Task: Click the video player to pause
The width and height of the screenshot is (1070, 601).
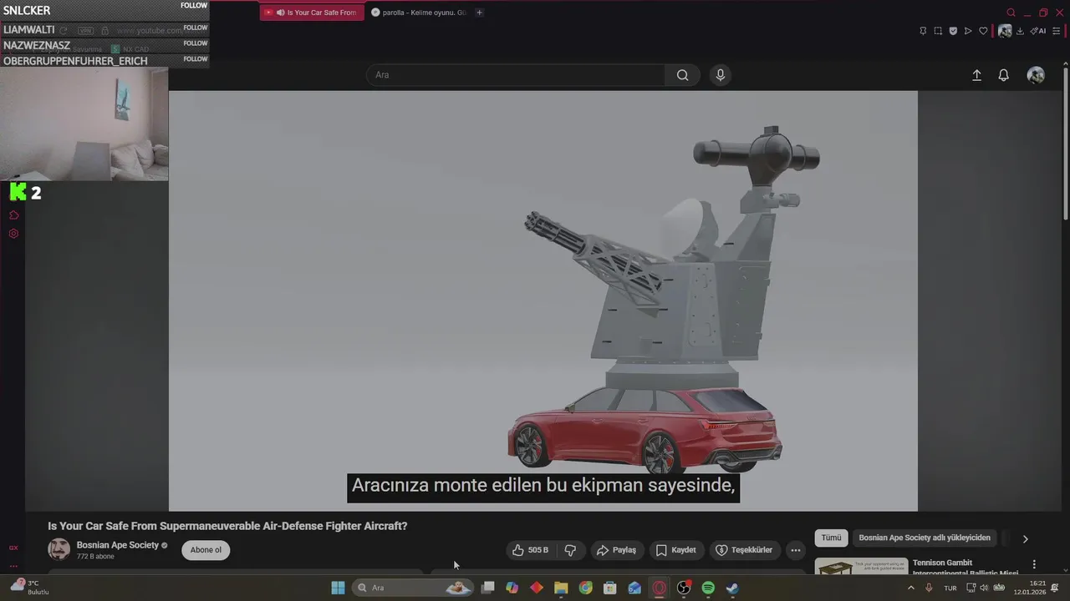Action: pos(543,300)
